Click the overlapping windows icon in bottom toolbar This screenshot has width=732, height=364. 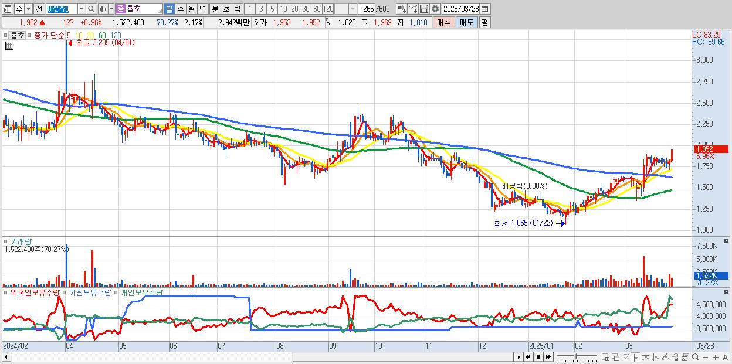615,357
